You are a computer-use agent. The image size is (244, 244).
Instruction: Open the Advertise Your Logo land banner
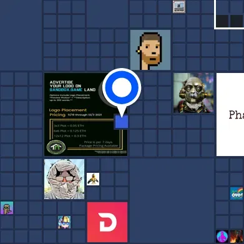pyautogui.click(x=85, y=114)
